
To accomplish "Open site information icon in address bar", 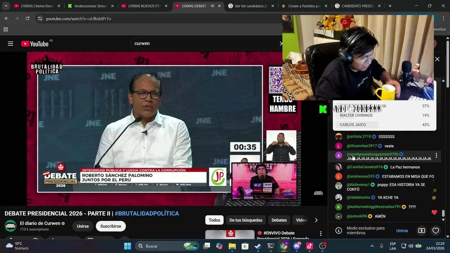I will pyautogui.click(x=40, y=19).
